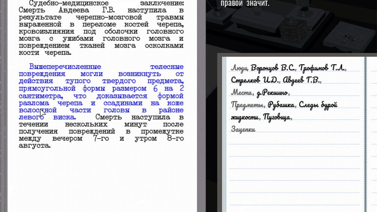Click the "Люди" heading in the notebook
Screen dimensions: 377x212
tap(239, 68)
